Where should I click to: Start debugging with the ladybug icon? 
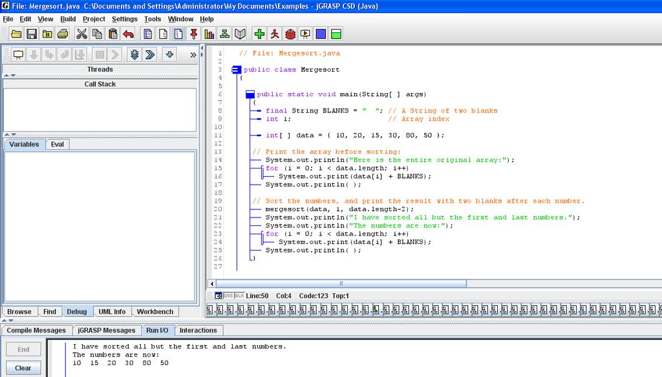click(290, 34)
